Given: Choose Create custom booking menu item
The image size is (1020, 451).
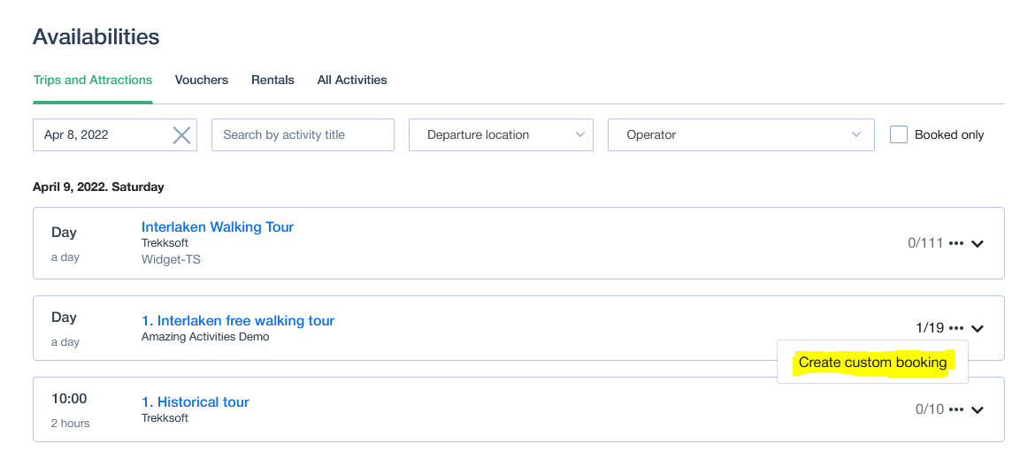Looking at the screenshot, I should click(x=872, y=362).
